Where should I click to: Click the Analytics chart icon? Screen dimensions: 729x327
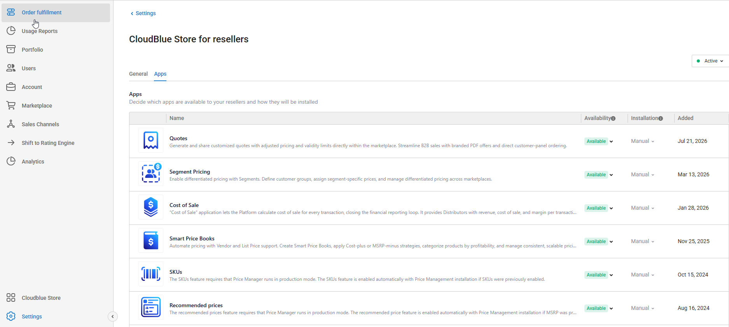click(11, 161)
